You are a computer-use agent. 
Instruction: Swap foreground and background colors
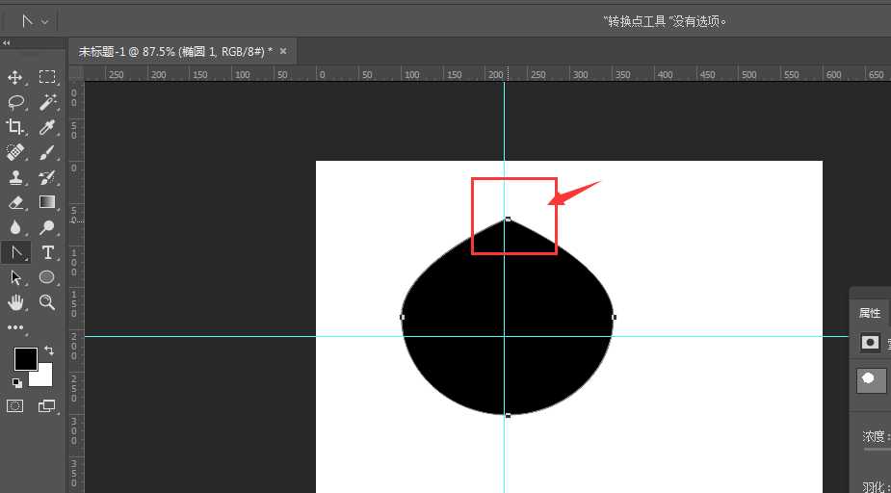(x=48, y=351)
